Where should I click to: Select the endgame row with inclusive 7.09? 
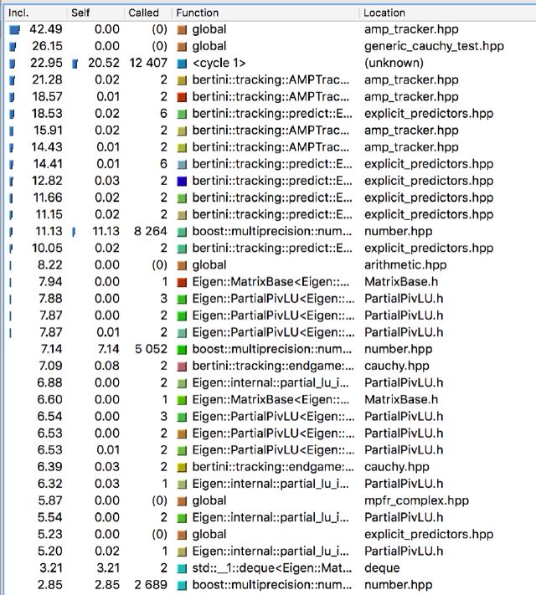tap(270, 366)
